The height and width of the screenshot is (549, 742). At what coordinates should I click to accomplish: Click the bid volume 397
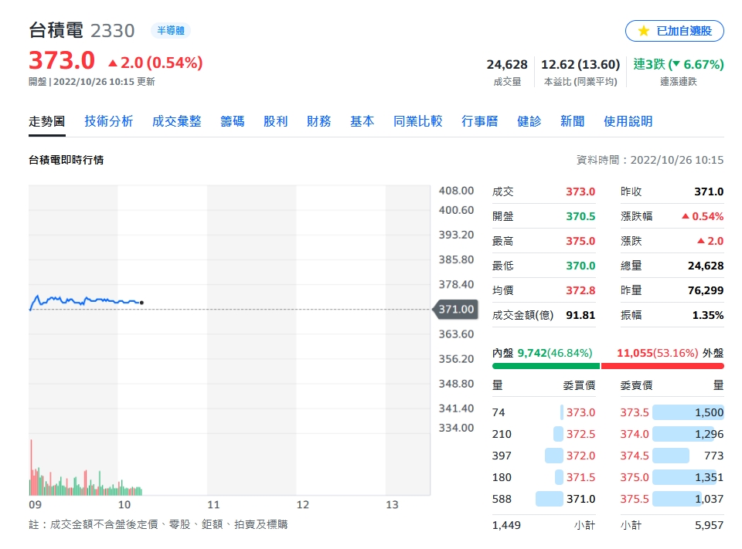[502, 456]
